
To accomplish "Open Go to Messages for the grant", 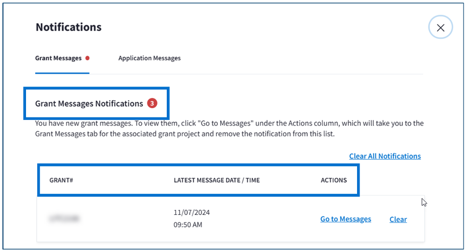I will (345, 219).
